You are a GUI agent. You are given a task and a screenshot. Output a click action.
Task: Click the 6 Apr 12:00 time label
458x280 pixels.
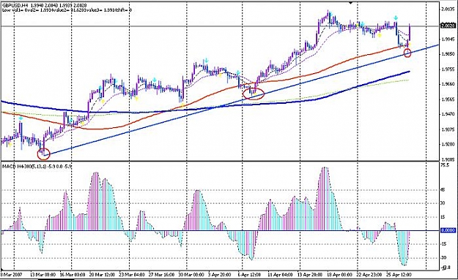point(250,275)
